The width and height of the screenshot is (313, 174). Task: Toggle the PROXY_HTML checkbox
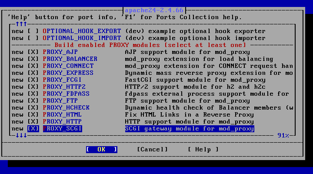coord(33,115)
